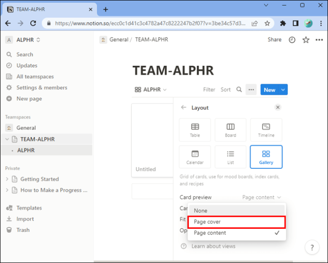
Task: Click the TEAM-ALPHR browser tab
Action: (49, 10)
